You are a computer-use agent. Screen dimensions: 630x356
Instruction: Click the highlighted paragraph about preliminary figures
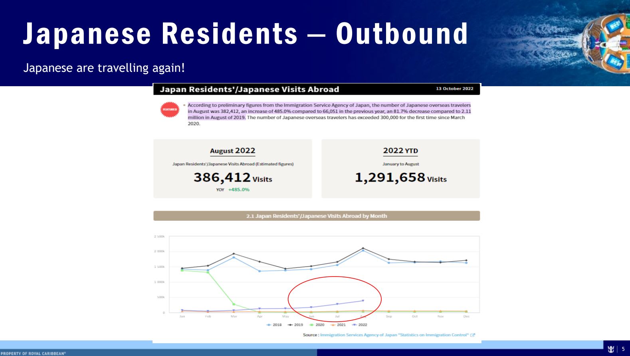(x=329, y=111)
